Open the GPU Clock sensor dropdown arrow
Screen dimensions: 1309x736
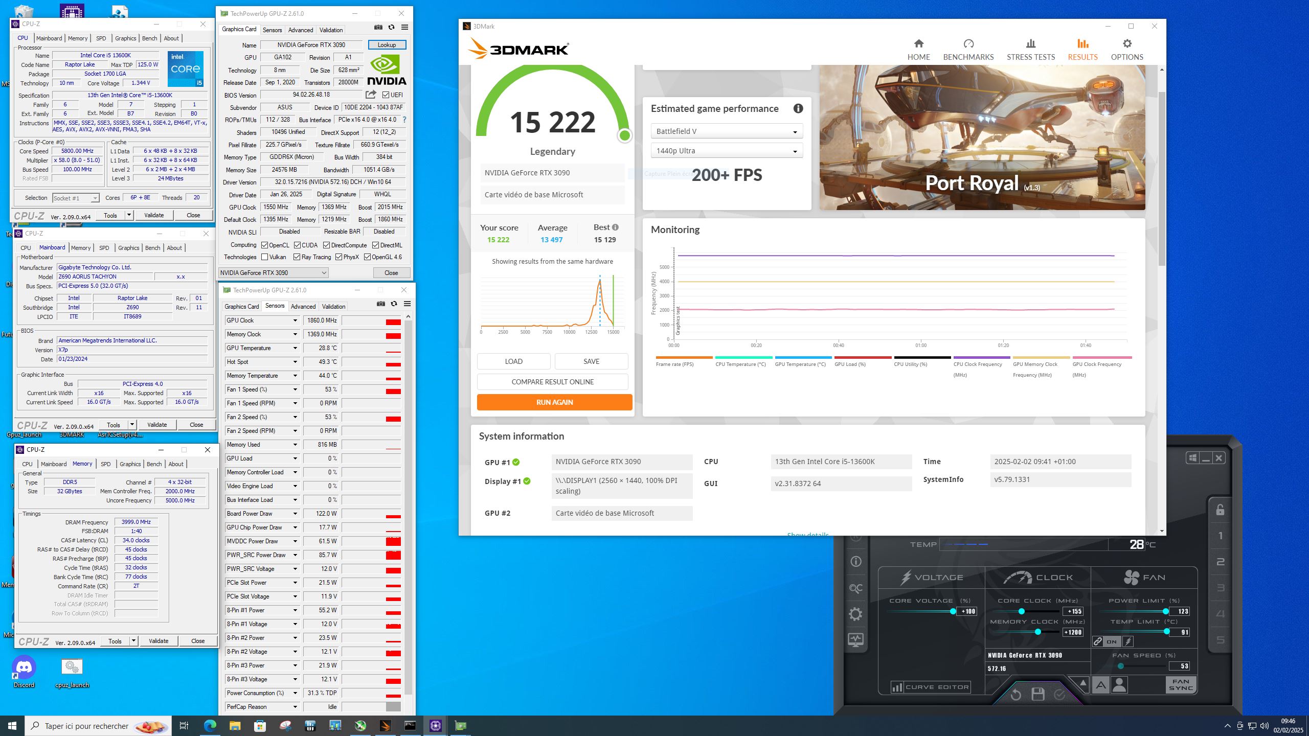click(295, 320)
